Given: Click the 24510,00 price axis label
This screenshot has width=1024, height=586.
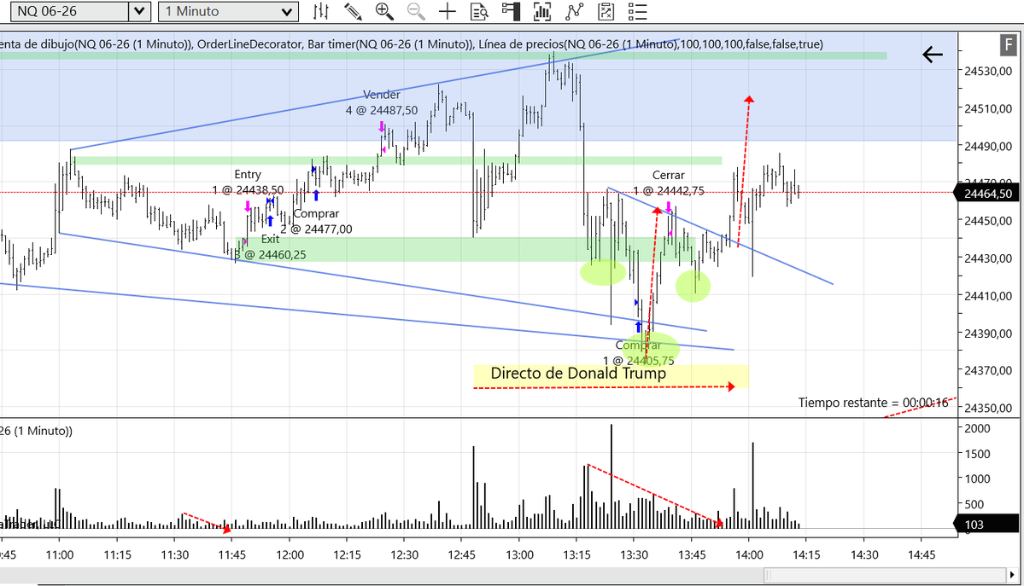Looking at the screenshot, I should 988,108.
